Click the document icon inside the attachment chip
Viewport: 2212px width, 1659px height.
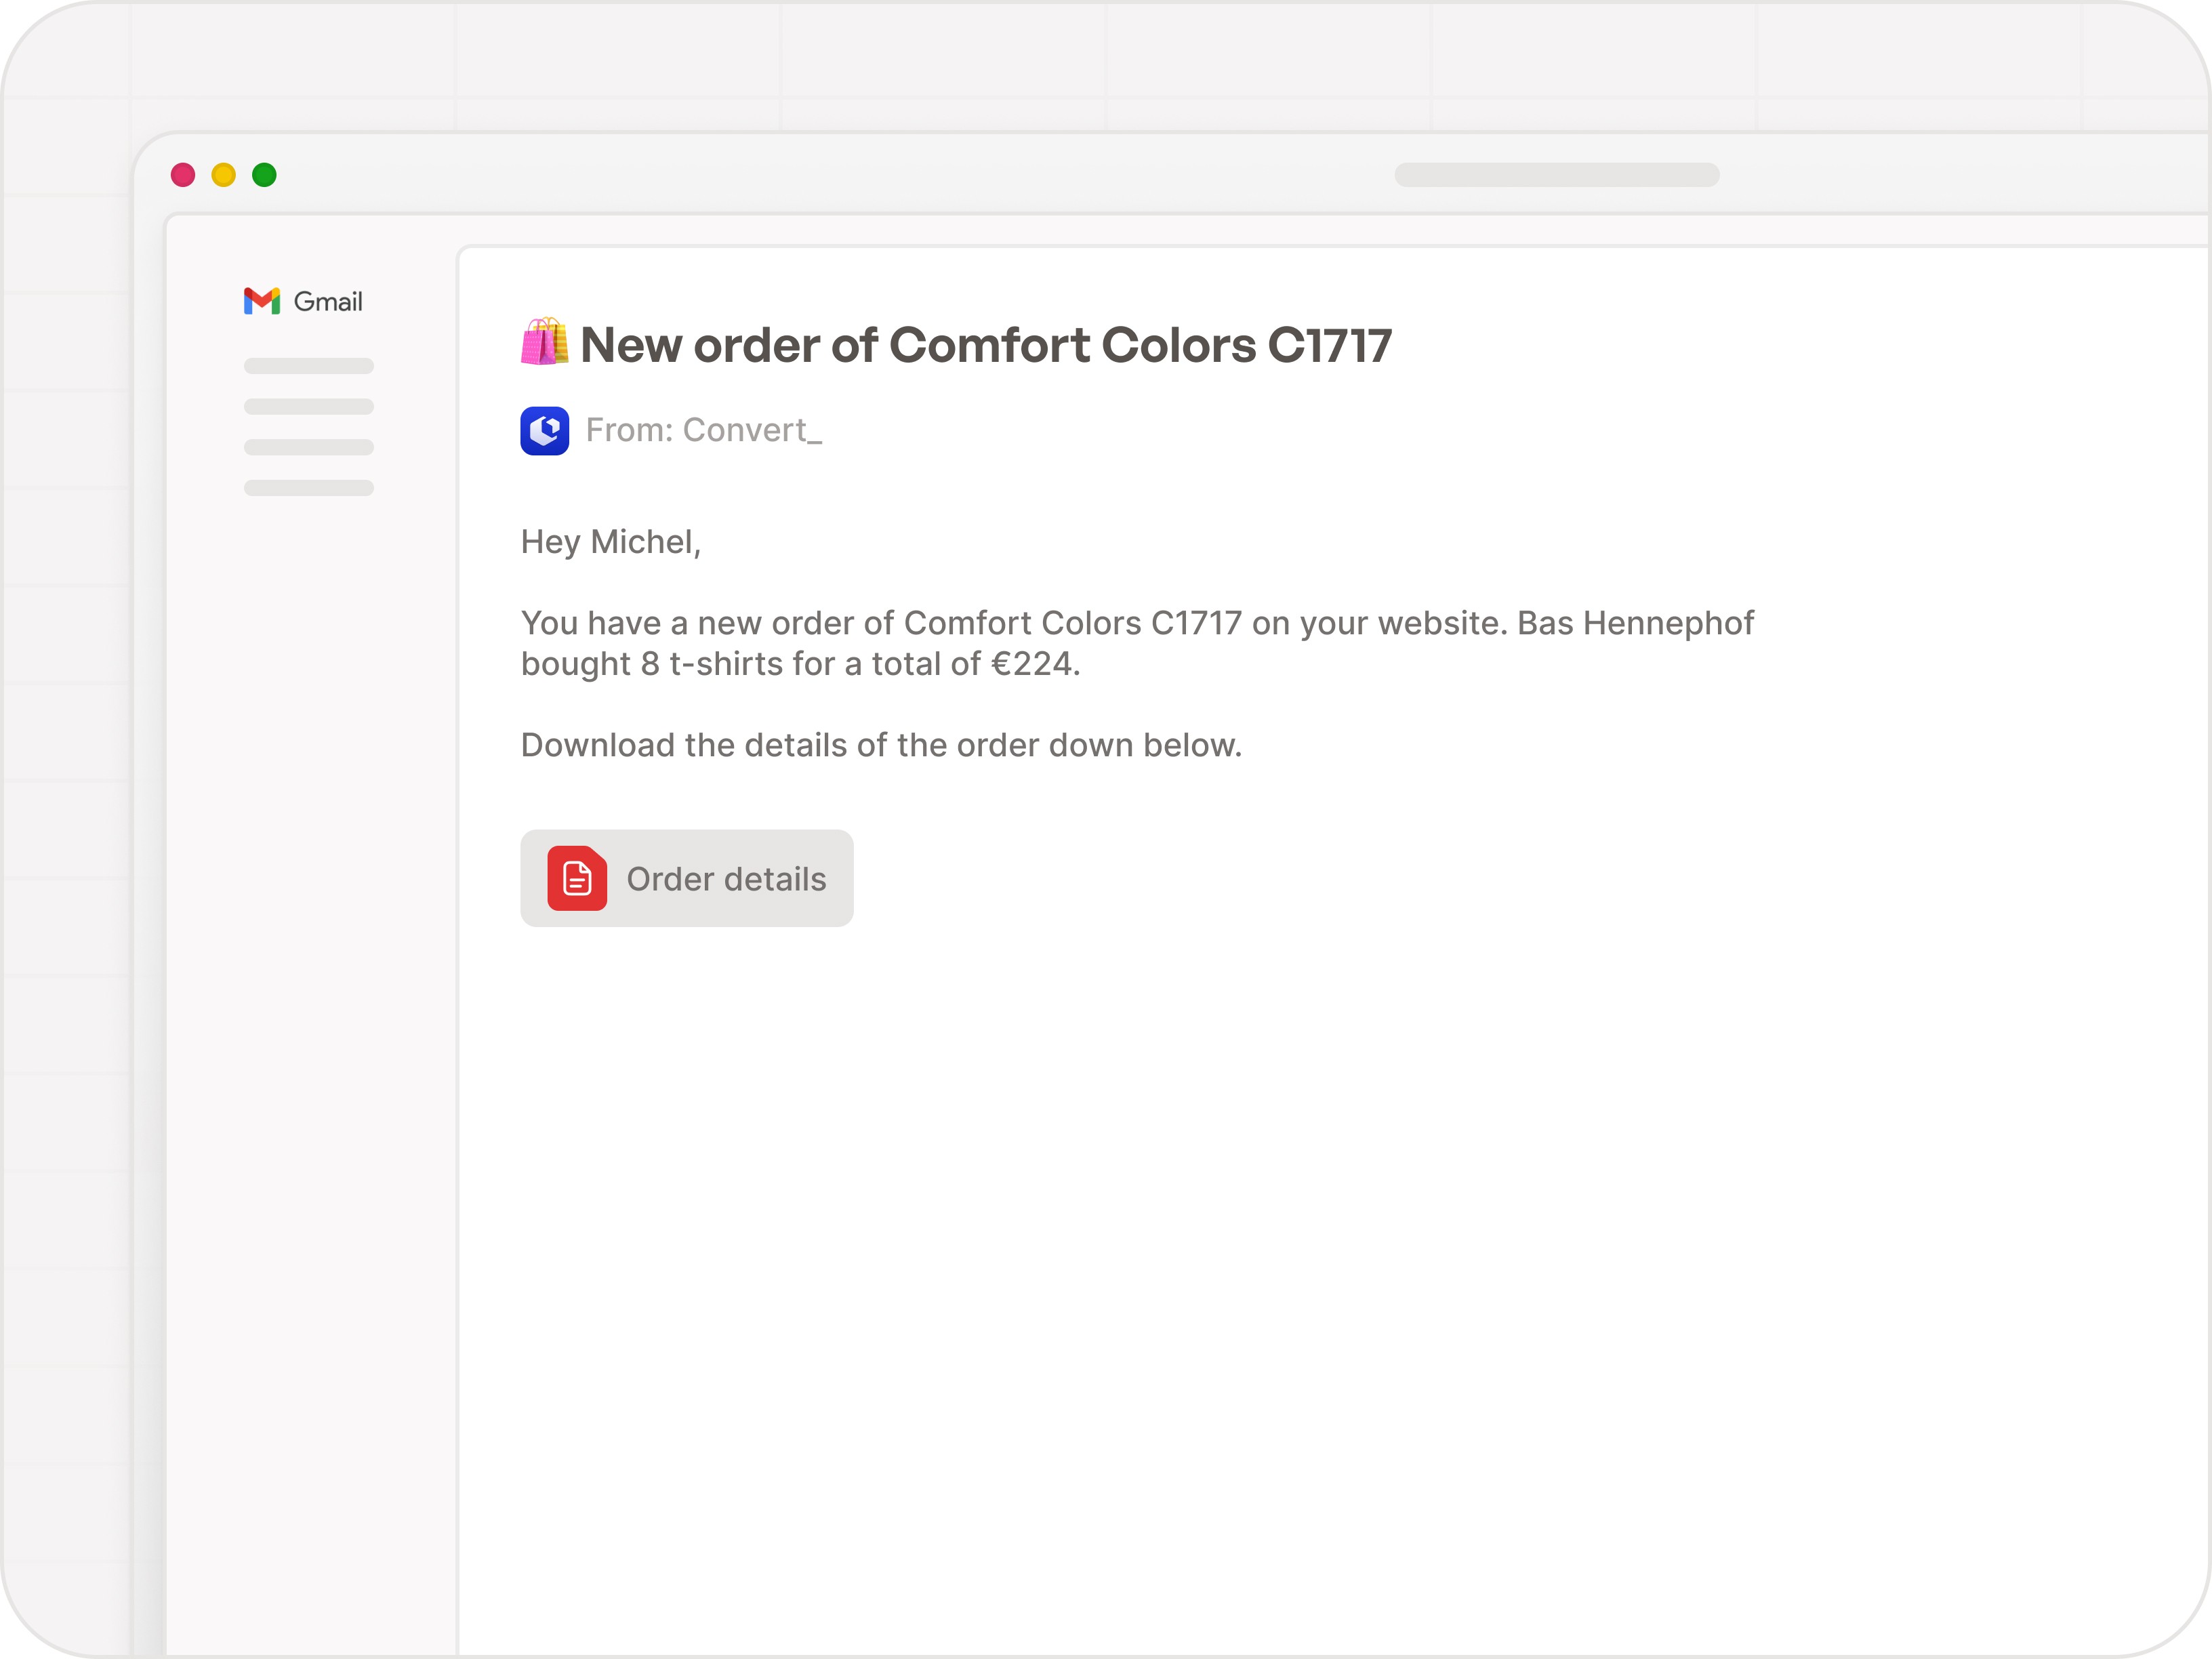pos(578,878)
